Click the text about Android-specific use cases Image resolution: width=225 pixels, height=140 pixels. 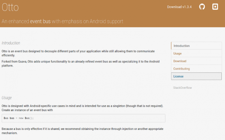pyautogui.click(x=82, y=108)
